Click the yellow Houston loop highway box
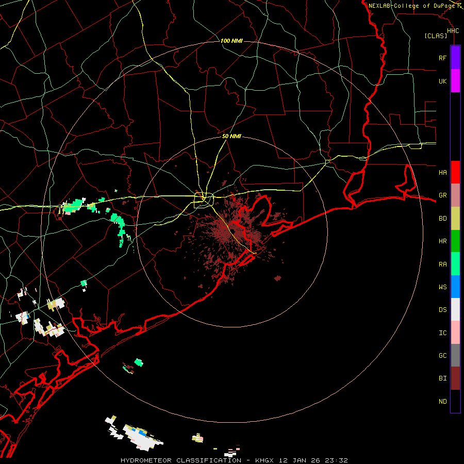This screenshot has width=464, height=464. click(x=204, y=201)
